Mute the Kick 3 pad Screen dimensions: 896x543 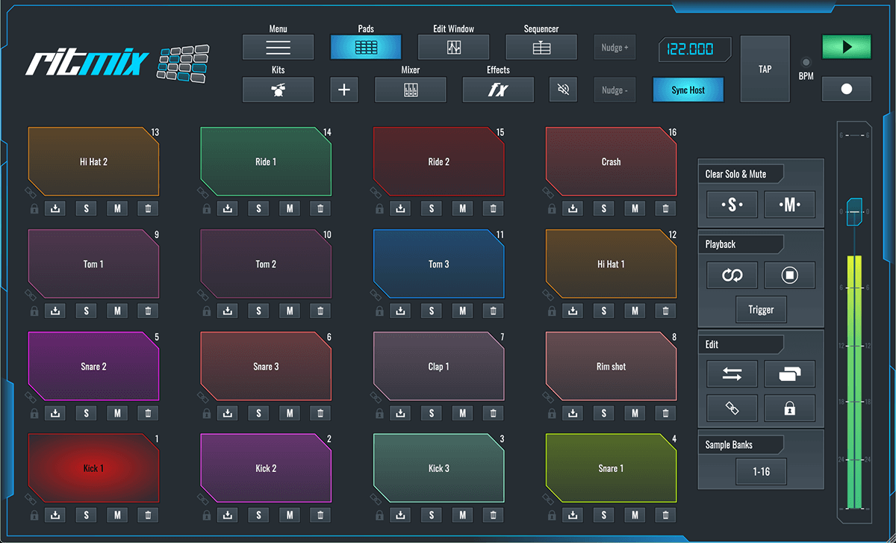[x=462, y=515]
